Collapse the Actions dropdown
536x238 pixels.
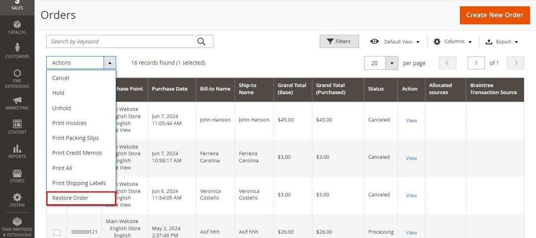coord(110,62)
